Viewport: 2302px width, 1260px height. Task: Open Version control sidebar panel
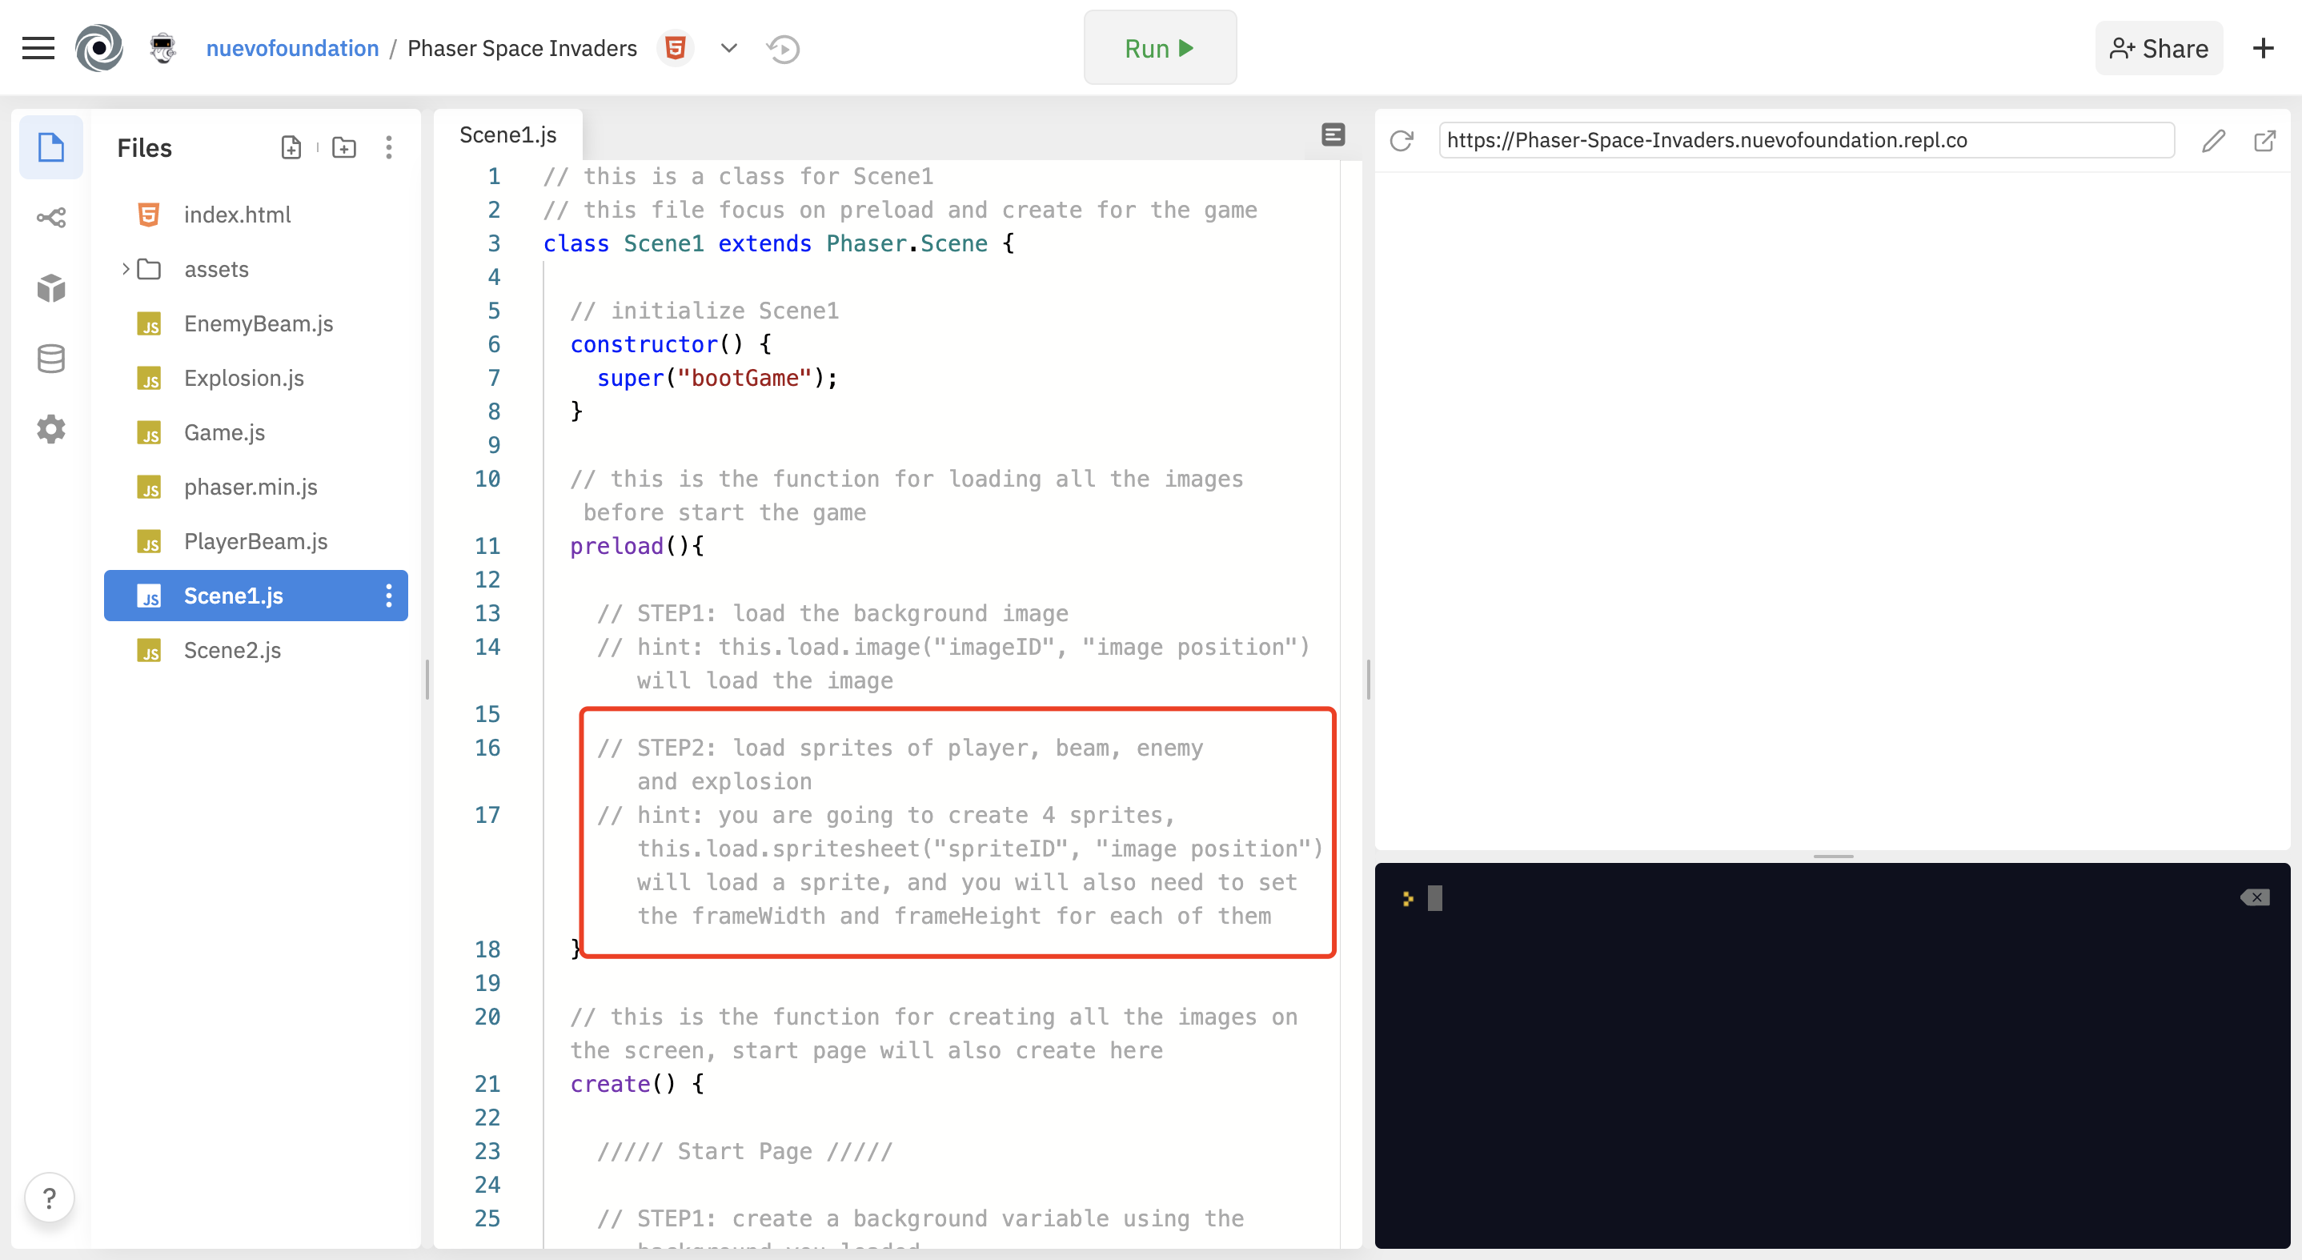51,217
